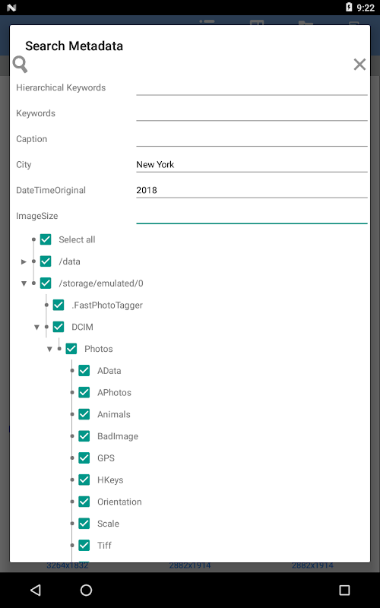Tap the Android back navigation button
380x608 pixels.
(36, 591)
